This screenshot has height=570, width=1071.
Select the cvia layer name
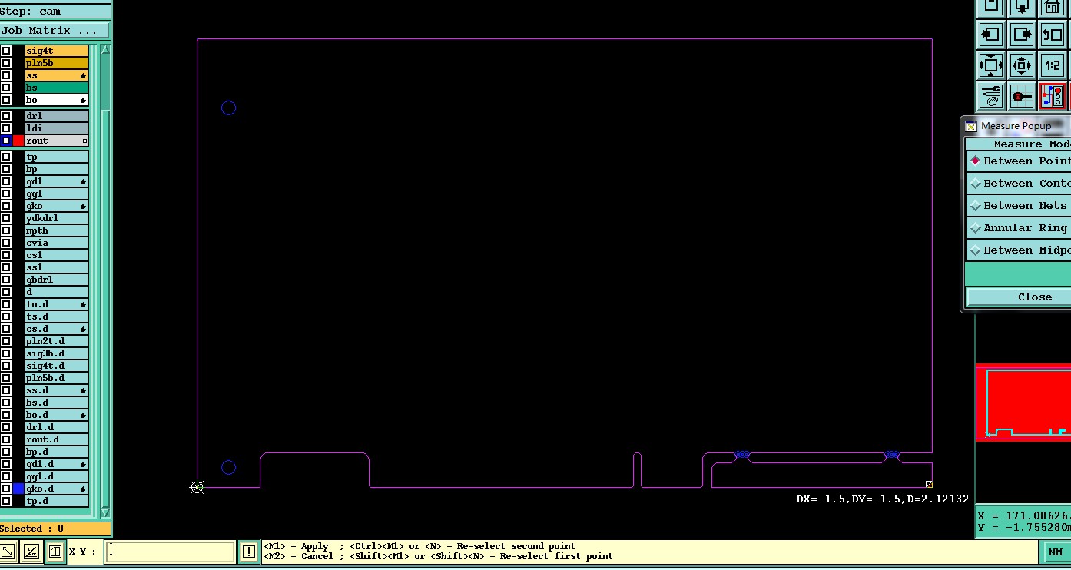point(57,243)
